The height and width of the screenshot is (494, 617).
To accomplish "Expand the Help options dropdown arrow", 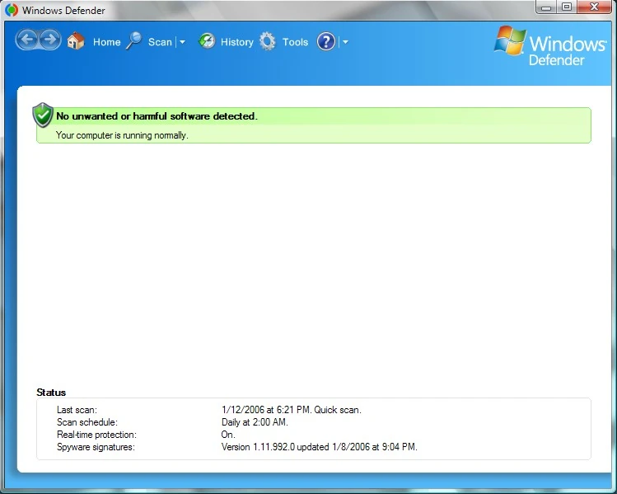I will 345,42.
